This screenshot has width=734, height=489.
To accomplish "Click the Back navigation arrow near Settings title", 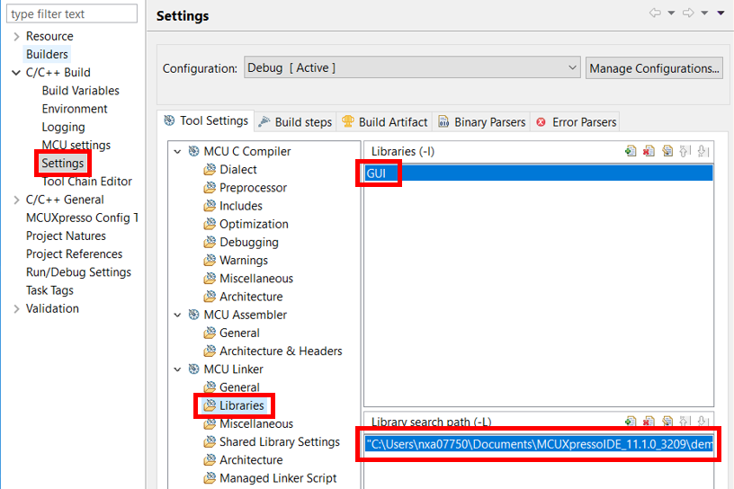I will click(655, 13).
